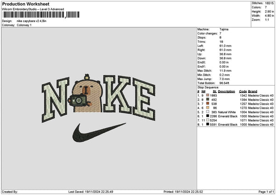Click the "St." column header
Screen dimensions: 276x195
coord(215,92)
